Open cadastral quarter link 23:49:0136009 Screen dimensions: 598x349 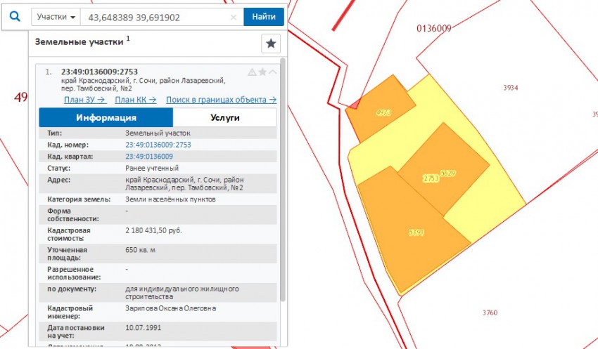point(149,157)
